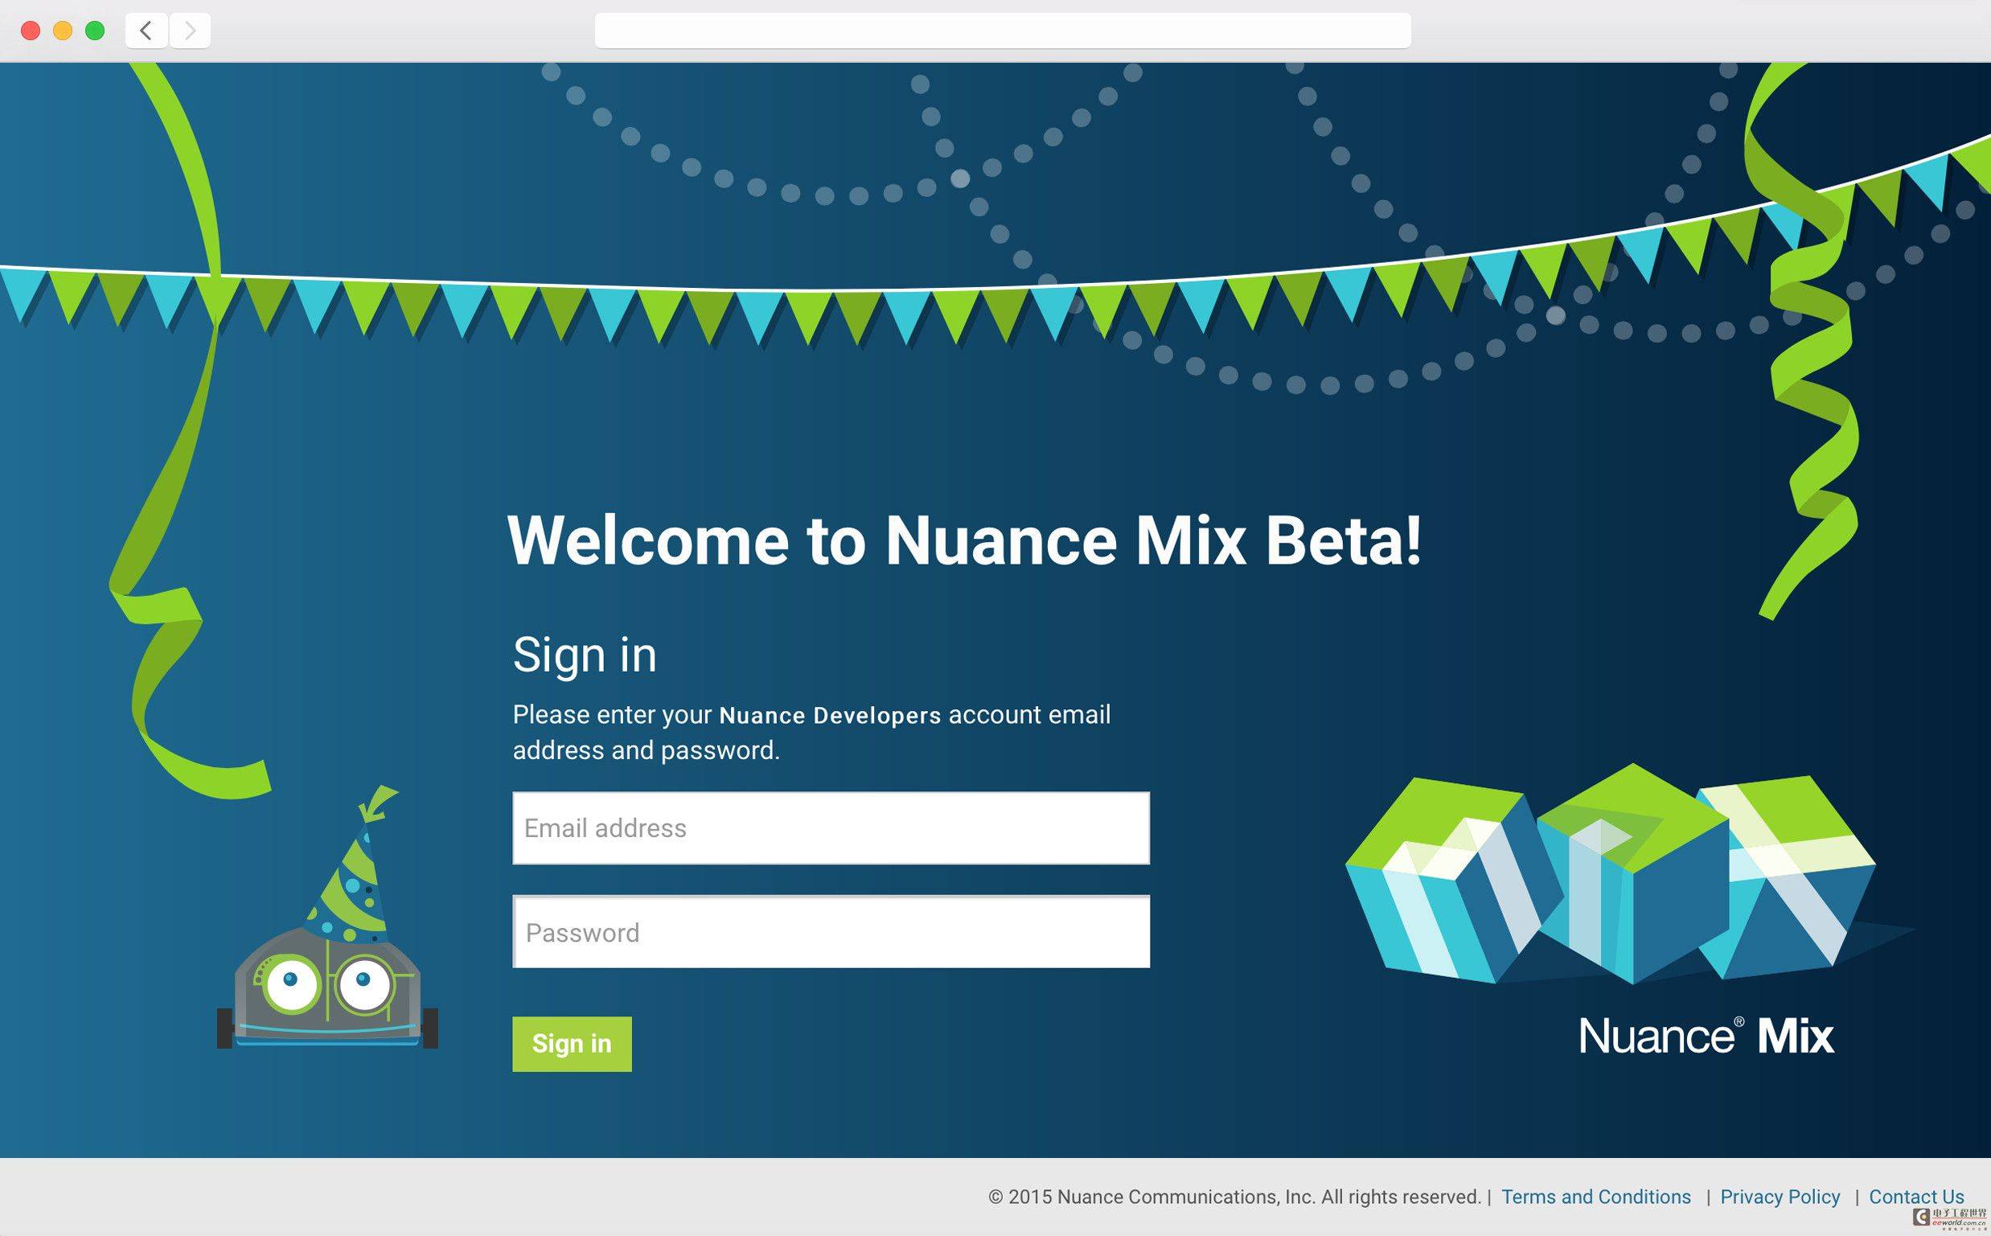The height and width of the screenshot is (1236, 1991).
Task: Click the green Sign in button
Action: [572, 1044]
